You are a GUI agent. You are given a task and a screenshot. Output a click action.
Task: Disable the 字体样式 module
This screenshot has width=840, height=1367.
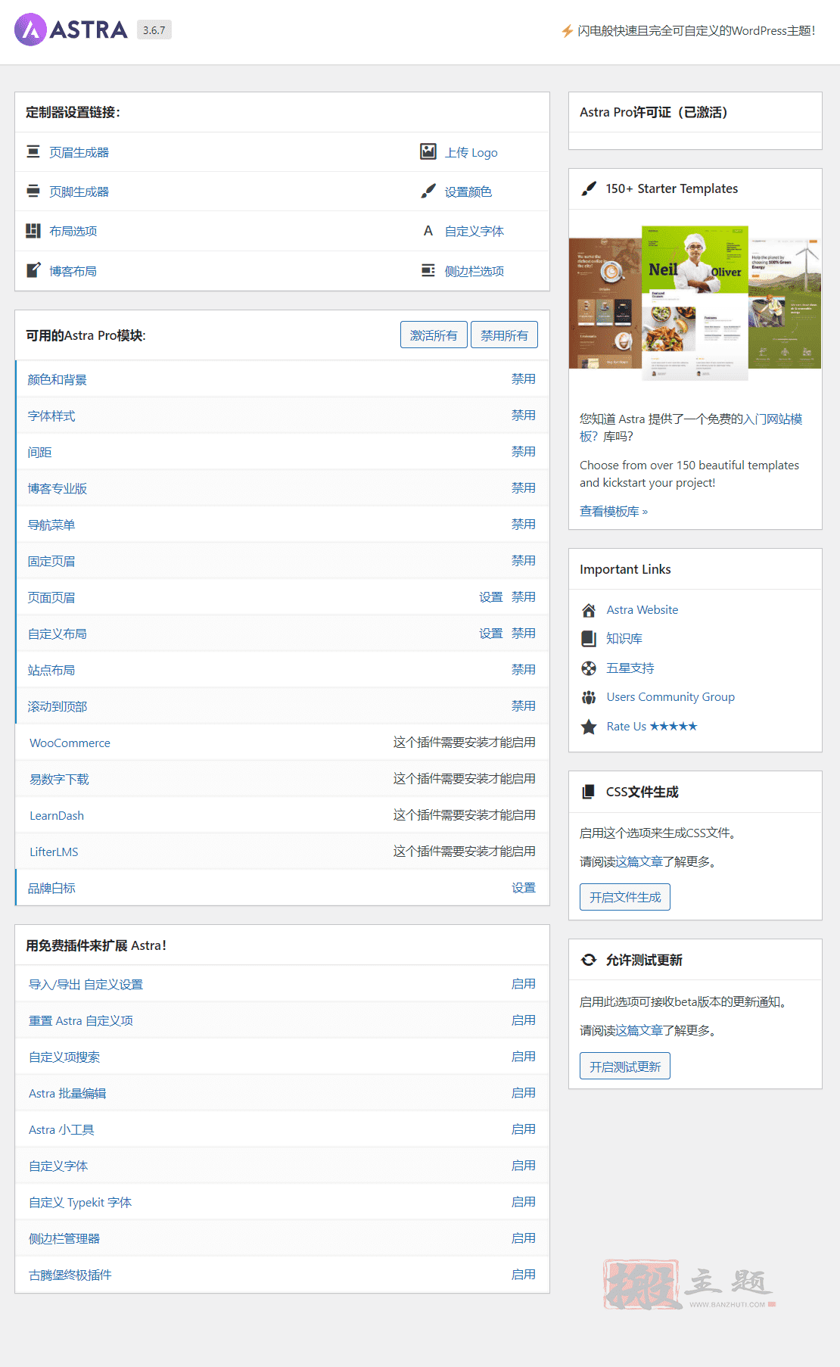click(x=524, y=415)
